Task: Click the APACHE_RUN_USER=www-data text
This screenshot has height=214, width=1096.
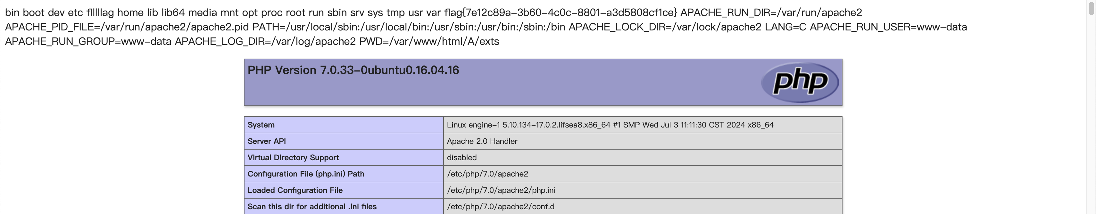Action: 888,27
